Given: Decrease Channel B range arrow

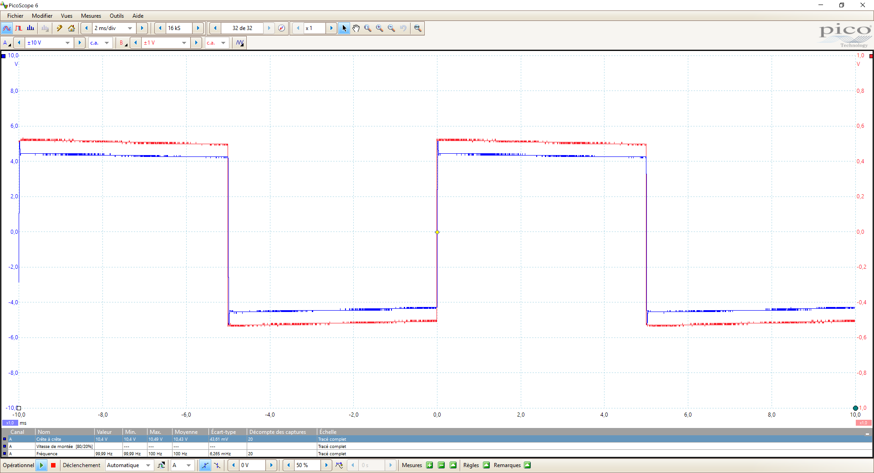Looking at the screenshot, I should (136, 43).
